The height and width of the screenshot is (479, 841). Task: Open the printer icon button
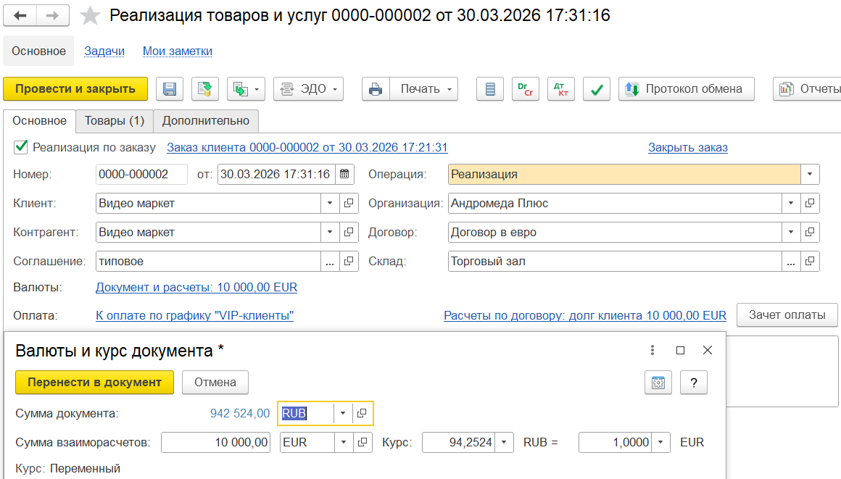[376, 89]
